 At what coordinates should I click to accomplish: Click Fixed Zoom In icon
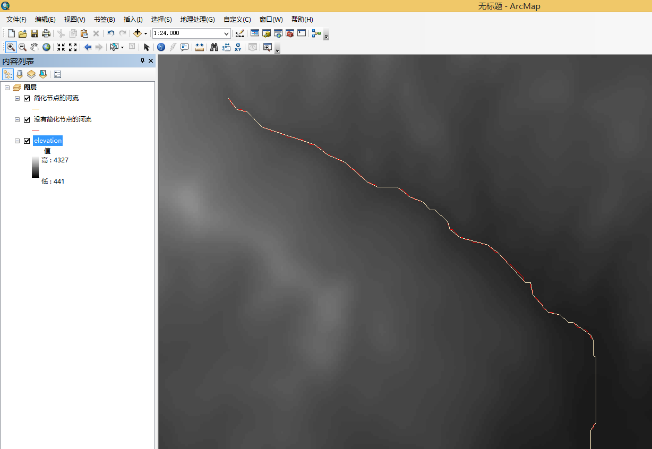[x=61, y=47]
